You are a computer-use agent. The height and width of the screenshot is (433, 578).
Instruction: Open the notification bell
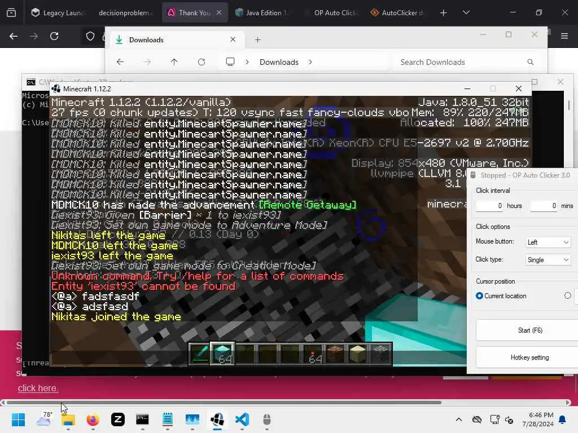pos(563,419)
